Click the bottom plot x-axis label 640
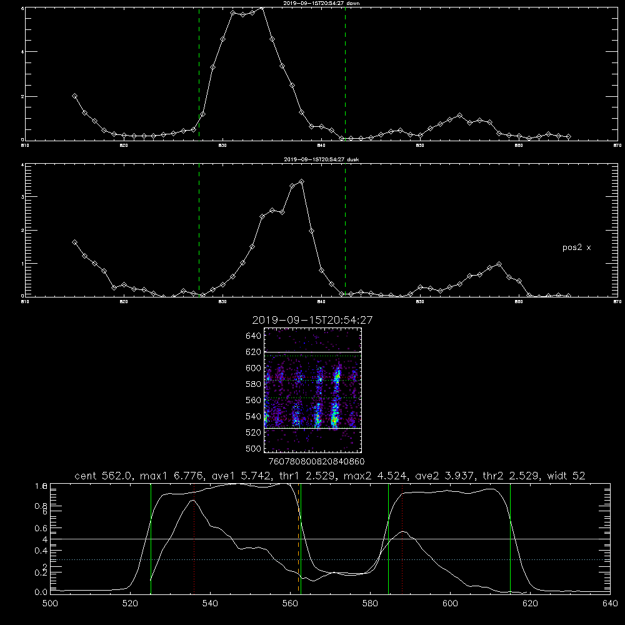625x625 pixels. tap(610, 604)
